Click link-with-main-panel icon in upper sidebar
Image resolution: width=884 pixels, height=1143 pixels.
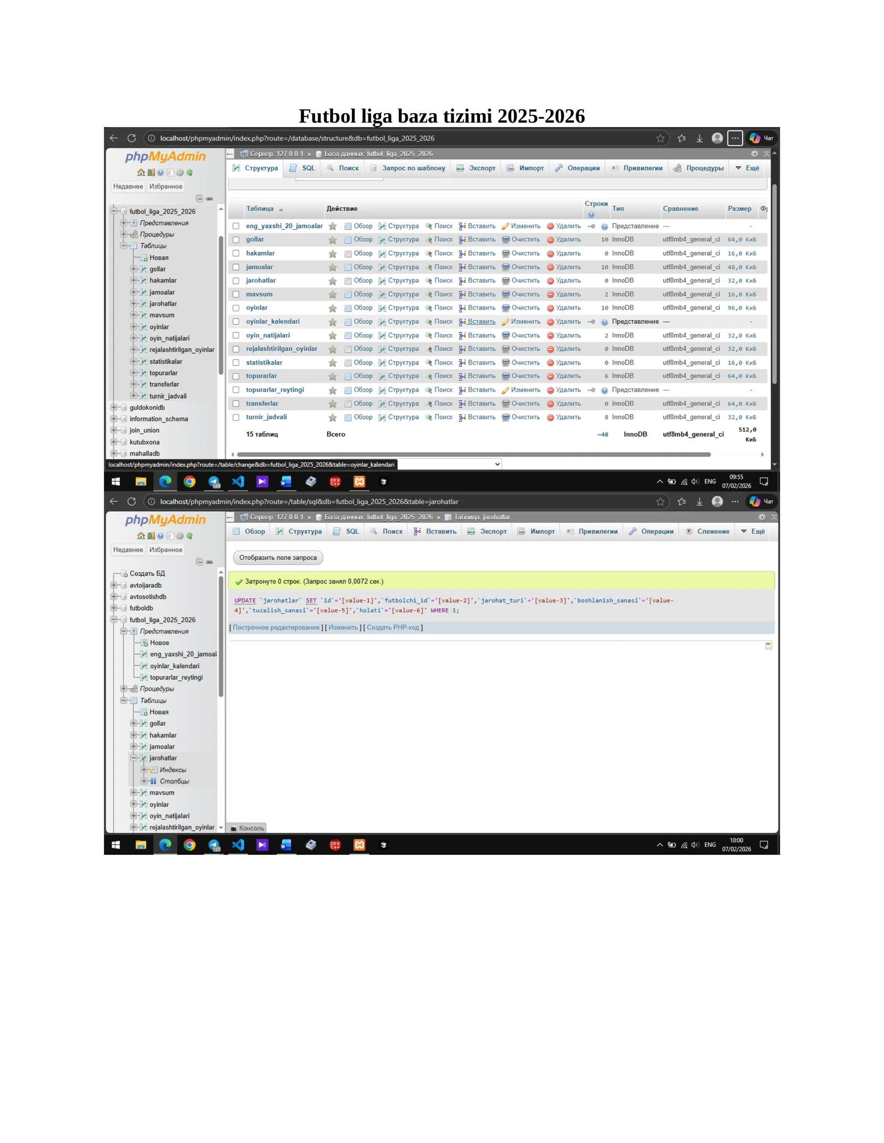click(209, 198)
